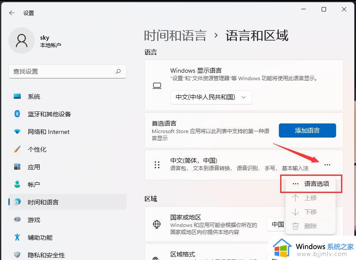Click the 首选语言 heading text
The image size is (356, 260).
164,123
